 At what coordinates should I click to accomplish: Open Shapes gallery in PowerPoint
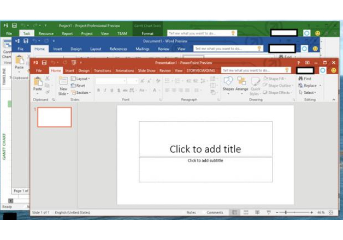point(228,86)
